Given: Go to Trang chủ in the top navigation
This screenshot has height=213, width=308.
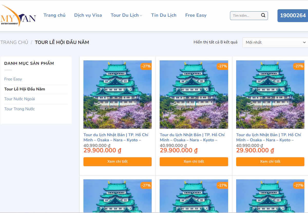Looking at the screenshot, I should [x=54, y=15].
